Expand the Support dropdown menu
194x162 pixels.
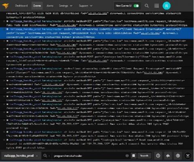click(86, 6)
